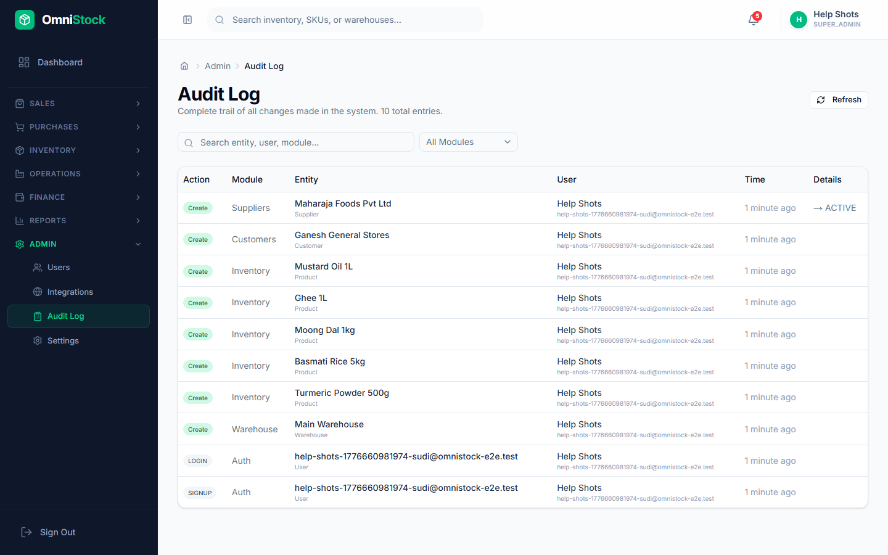
Task: Click the LOGIN action badge
Action: 197,461
